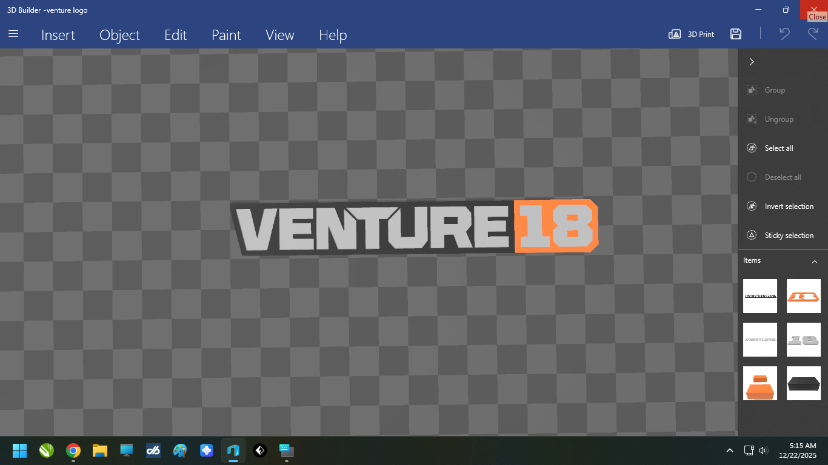Collapse the Items section
The image size is (828, 465).
coord(815,262)
